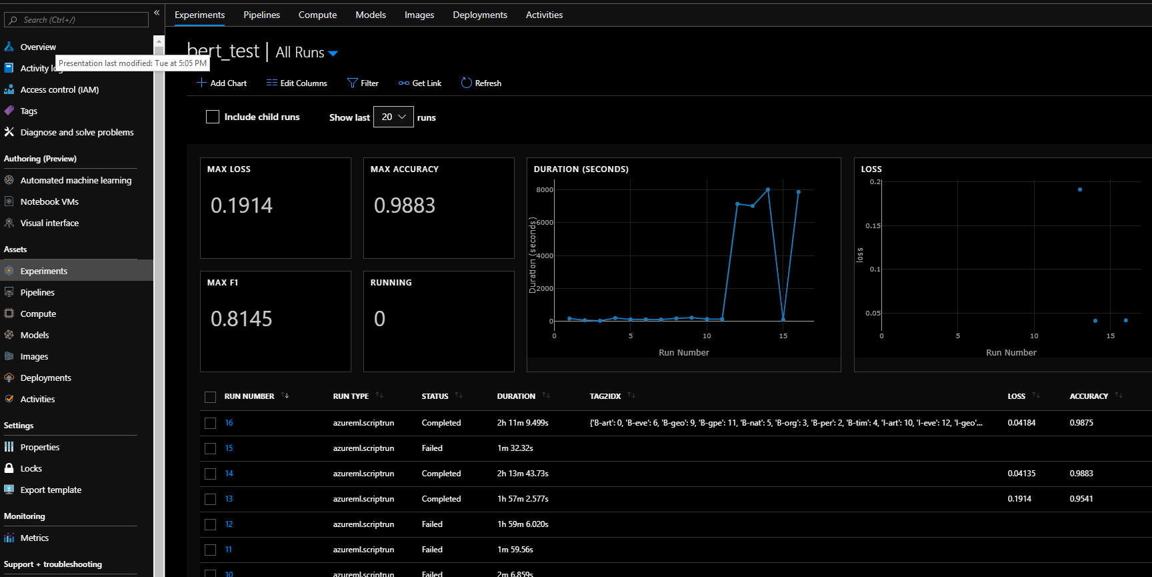This screenshot has height=577, width=1152.
Task: Open Properties under Settings
Action: click(x=40, y=447)
